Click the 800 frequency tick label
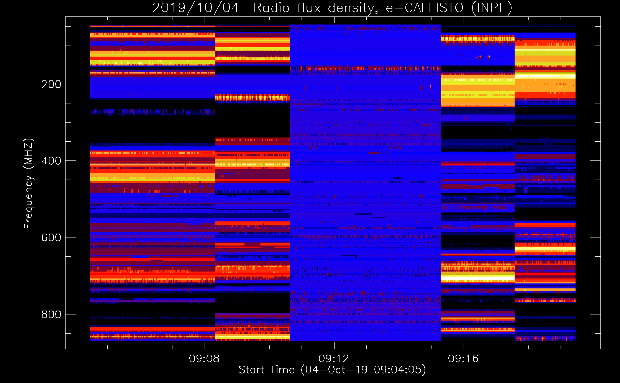Viewport: 620px width, 383px height. tap(51, 314)
